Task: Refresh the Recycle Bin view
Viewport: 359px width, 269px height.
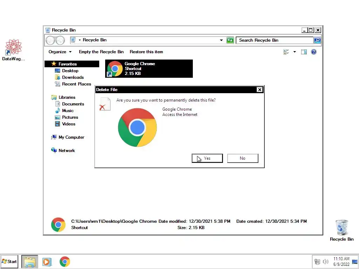Action: pyautogui.click(x=230, y=40)
